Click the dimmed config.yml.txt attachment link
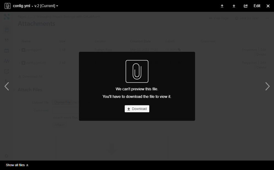274x170 pixels. click(x=36, y=63)
